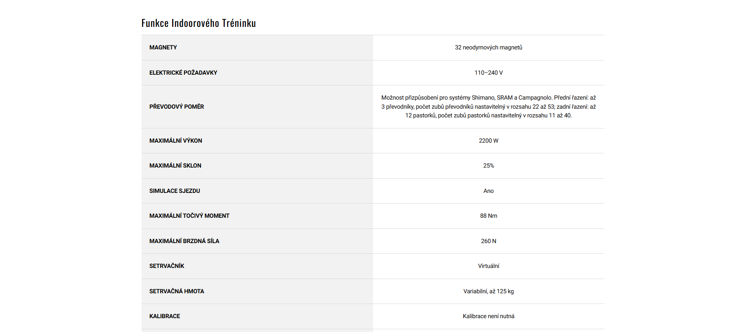Click the MAGNETY row label
This screenshot has height=332, width=747.
[163, 47]
